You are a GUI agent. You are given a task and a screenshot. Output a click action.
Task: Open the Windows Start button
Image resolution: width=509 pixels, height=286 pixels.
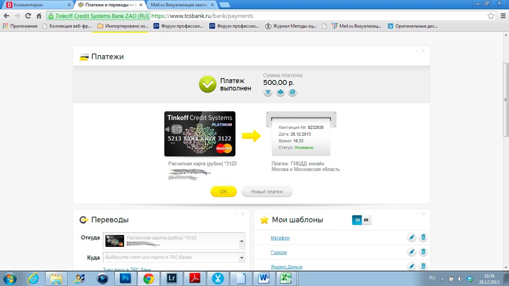[x=10, y=279]
